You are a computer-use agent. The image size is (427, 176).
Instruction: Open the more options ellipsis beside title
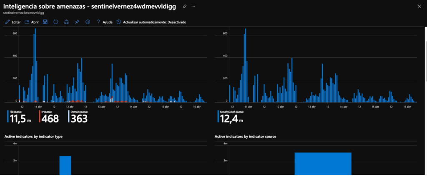tap(193, 7)
